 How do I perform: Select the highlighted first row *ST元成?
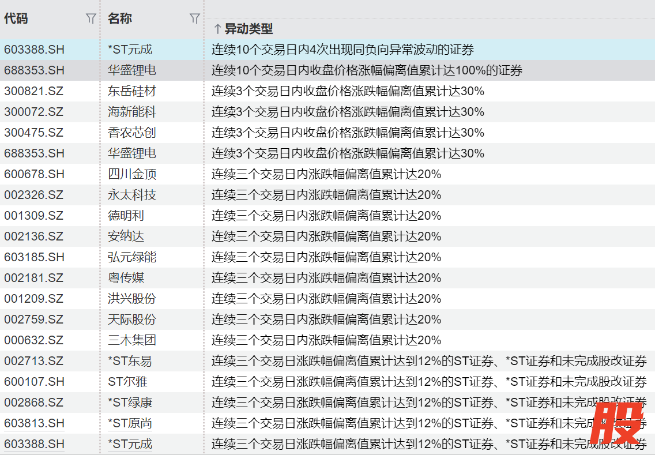(x=130, y=50)
